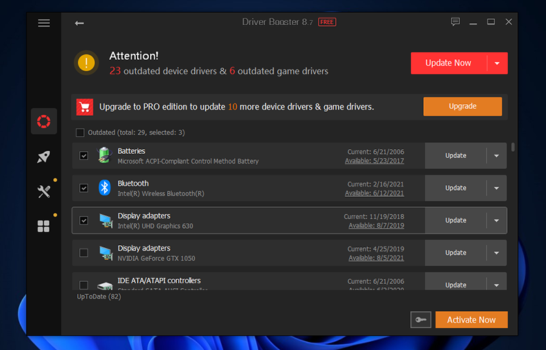546x350 pixels.
Task: Open the Action Center grid icon
Action: [44, 226]
